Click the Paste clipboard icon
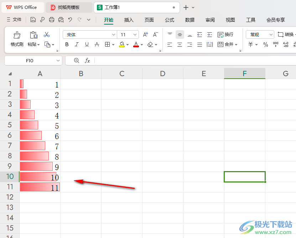This screenshot has width=296, height=238. (33, 35)
